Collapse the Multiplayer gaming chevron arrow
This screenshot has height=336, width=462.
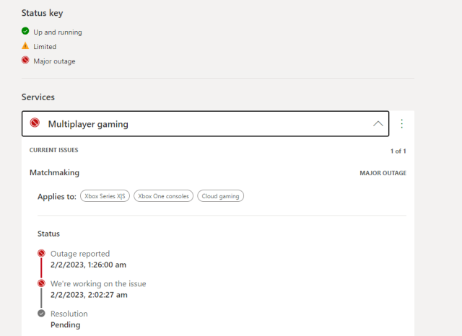pos(378,123)
